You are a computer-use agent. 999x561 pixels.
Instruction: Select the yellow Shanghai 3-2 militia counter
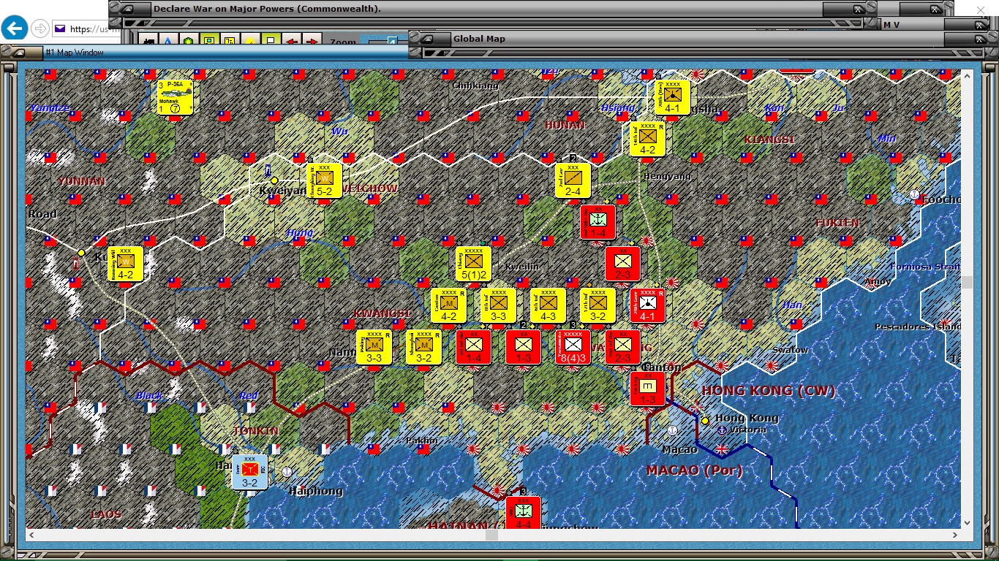tap(424, 347)
